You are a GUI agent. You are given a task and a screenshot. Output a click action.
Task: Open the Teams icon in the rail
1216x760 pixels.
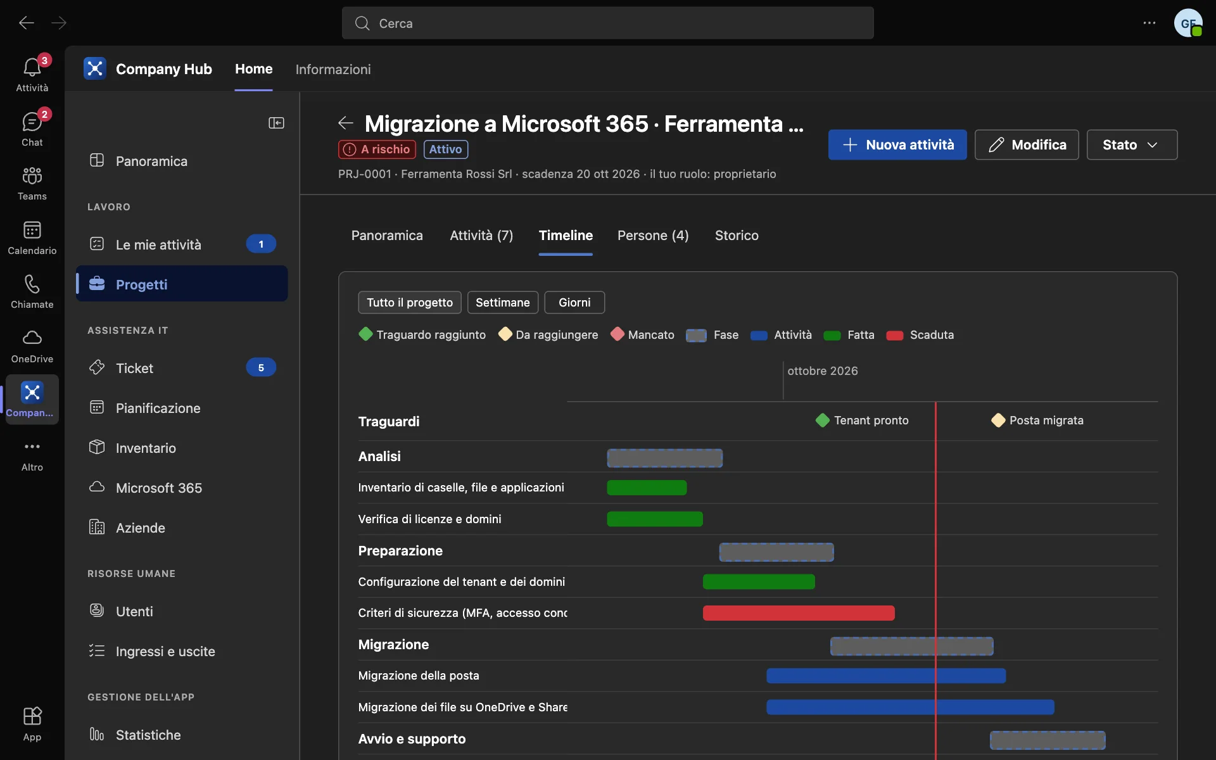pyautogui.click(x=32, y=183)
